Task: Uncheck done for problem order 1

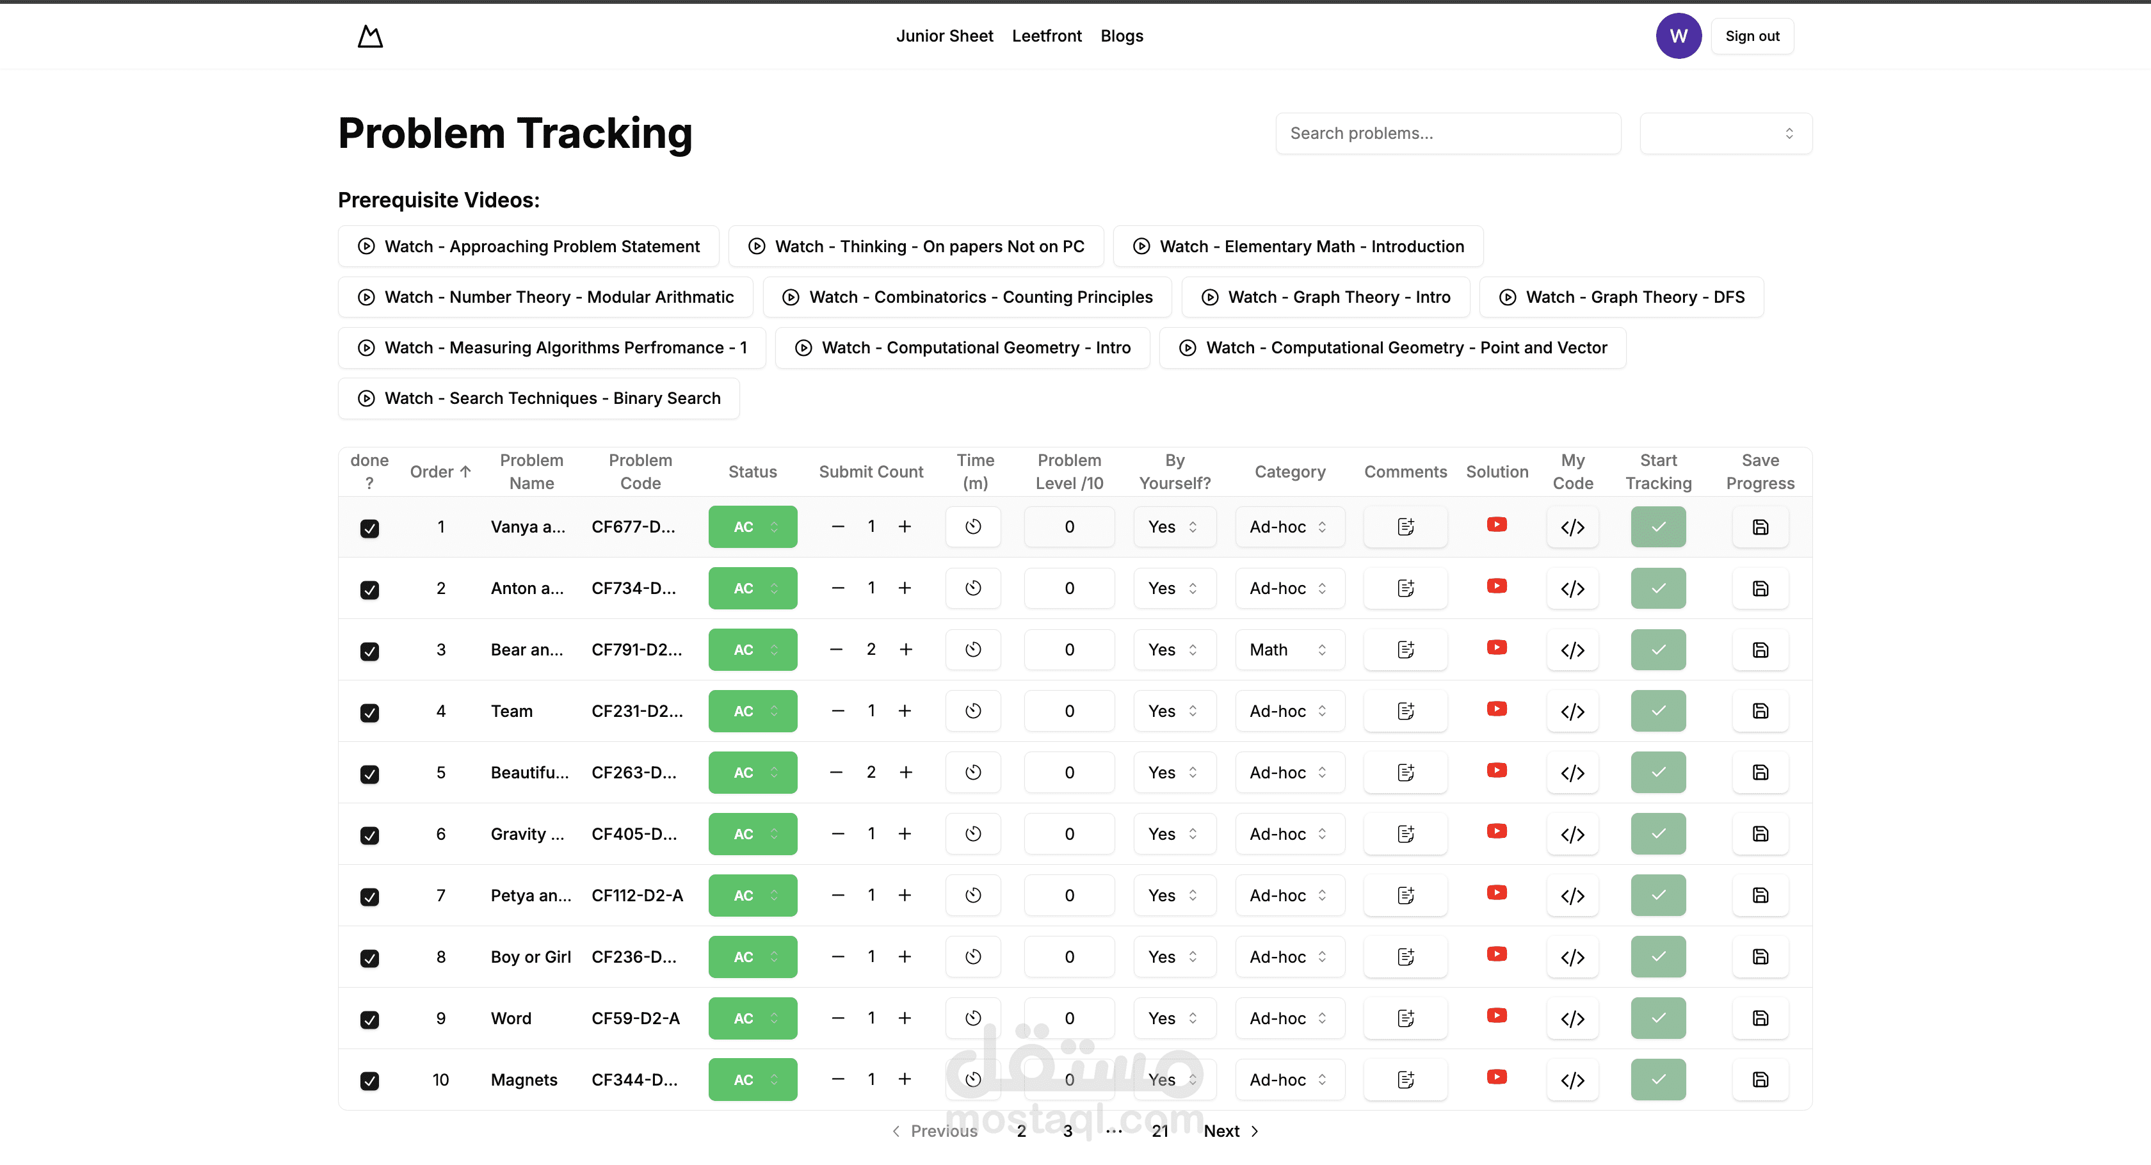Action: (x=369, y=529)
